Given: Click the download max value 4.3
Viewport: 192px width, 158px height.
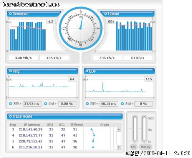Looking at the screenshot, I should click(x=51, y=21).
